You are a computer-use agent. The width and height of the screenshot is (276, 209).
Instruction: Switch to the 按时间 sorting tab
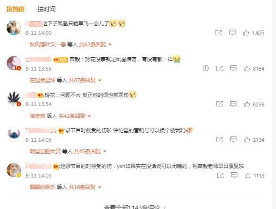point(46,9)
